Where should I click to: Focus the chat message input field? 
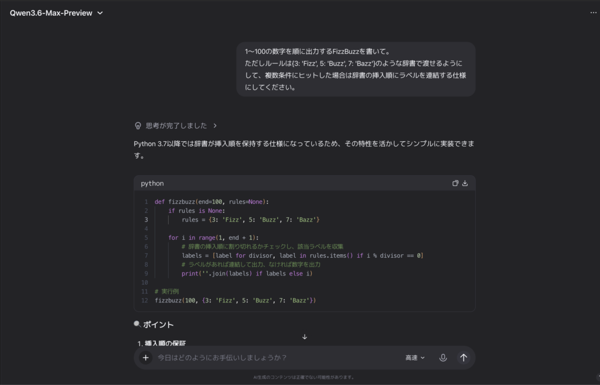pos(264,357)
